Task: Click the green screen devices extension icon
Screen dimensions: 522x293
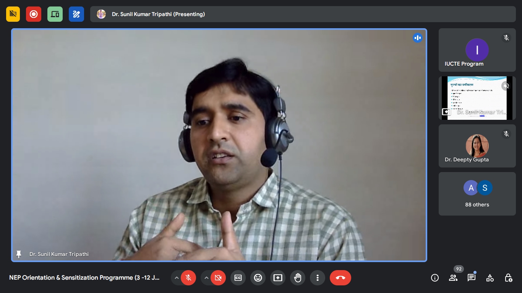Action: 55,14
